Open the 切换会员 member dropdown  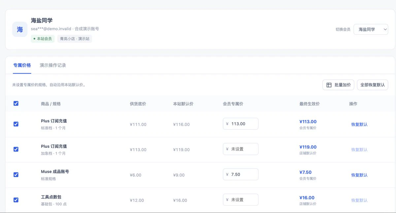(371, 29)
